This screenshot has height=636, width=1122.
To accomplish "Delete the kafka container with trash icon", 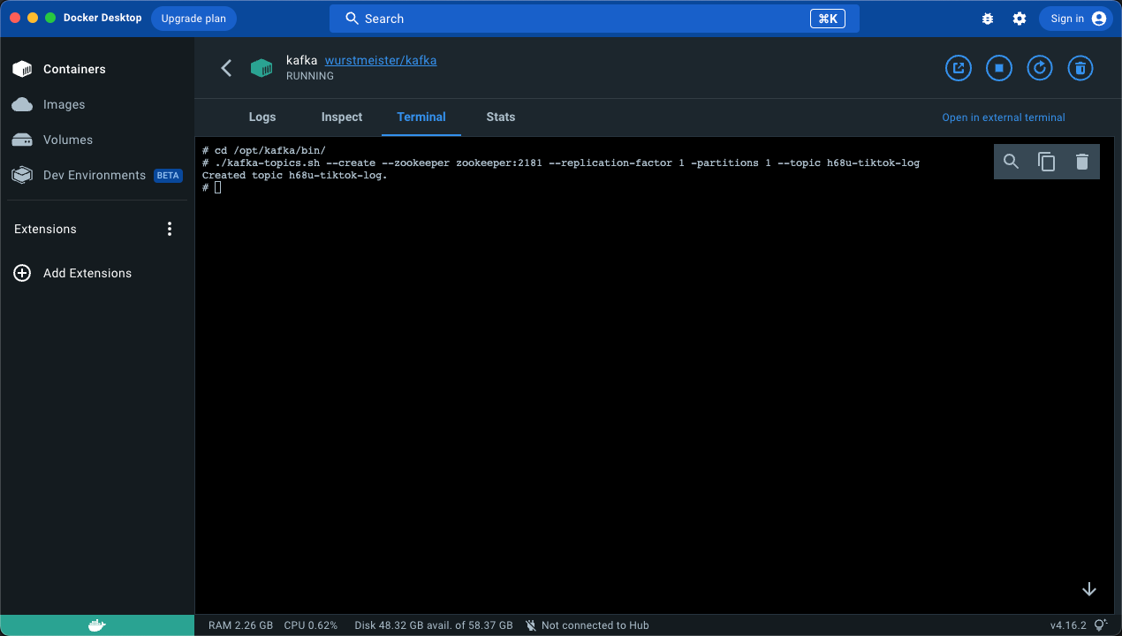I will point(1080,68).
